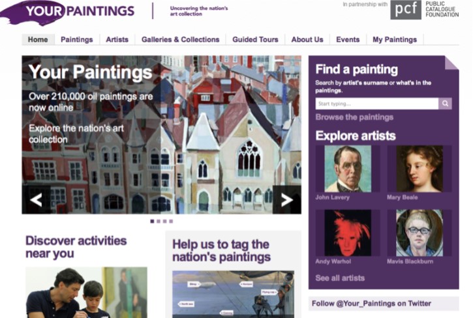Open the Mary Beale artist portrait
Viewport: 473px width, 318px height.
coord(420,169)
